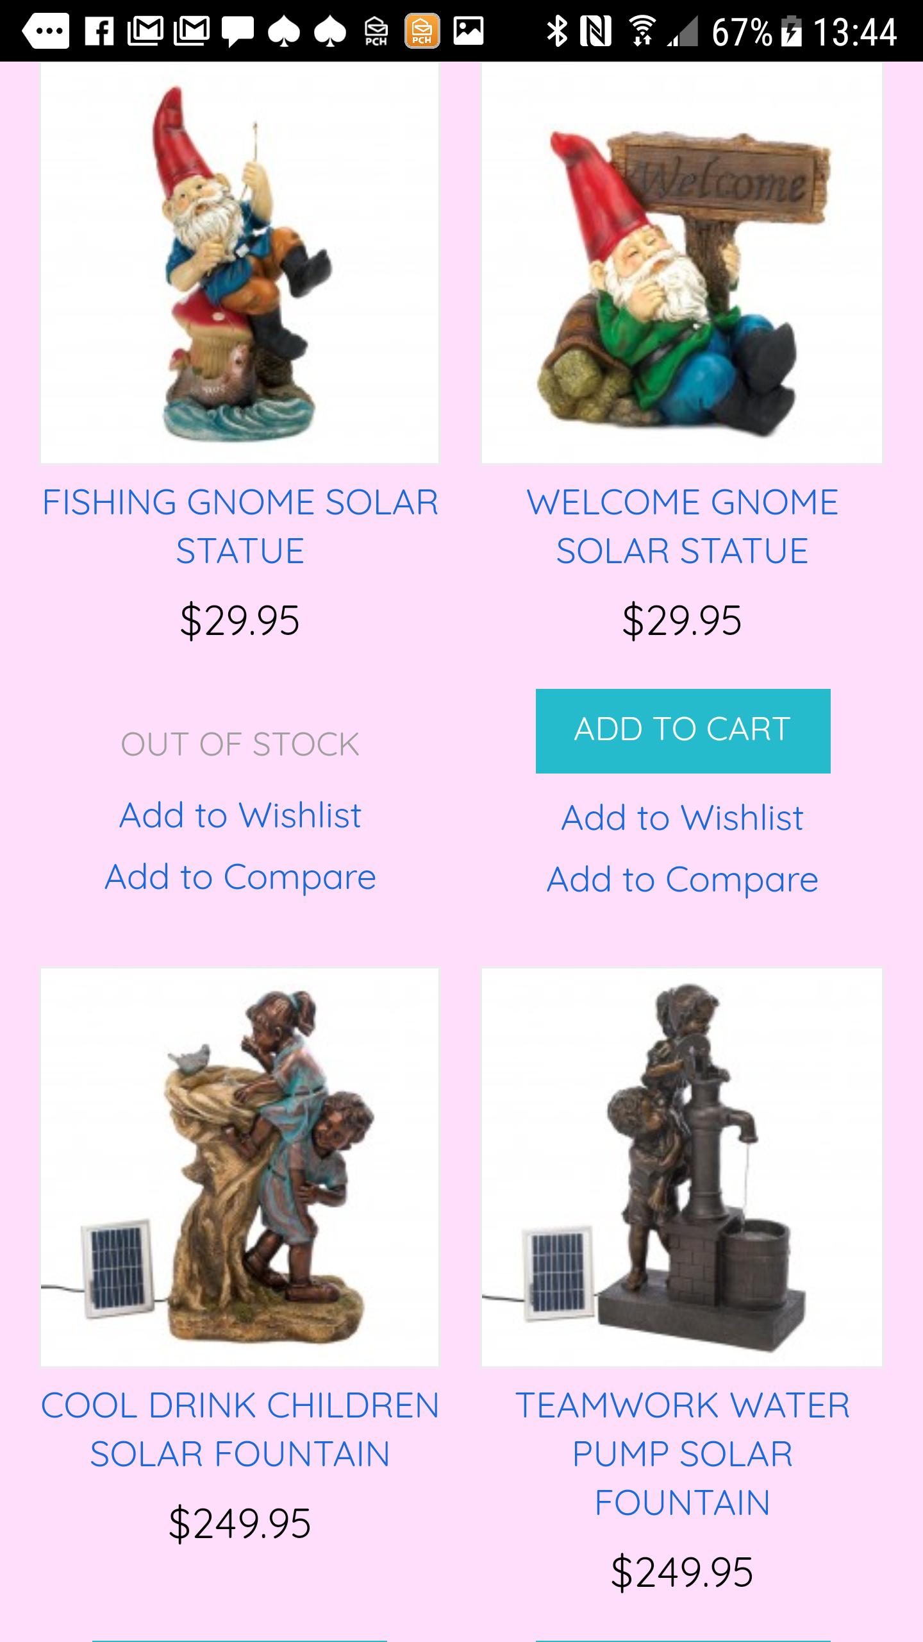The height and width of the screenshot is (1642, 923).
Task: Open Welcome Gnome Solar Statue title link
Action: coord(683,526)
